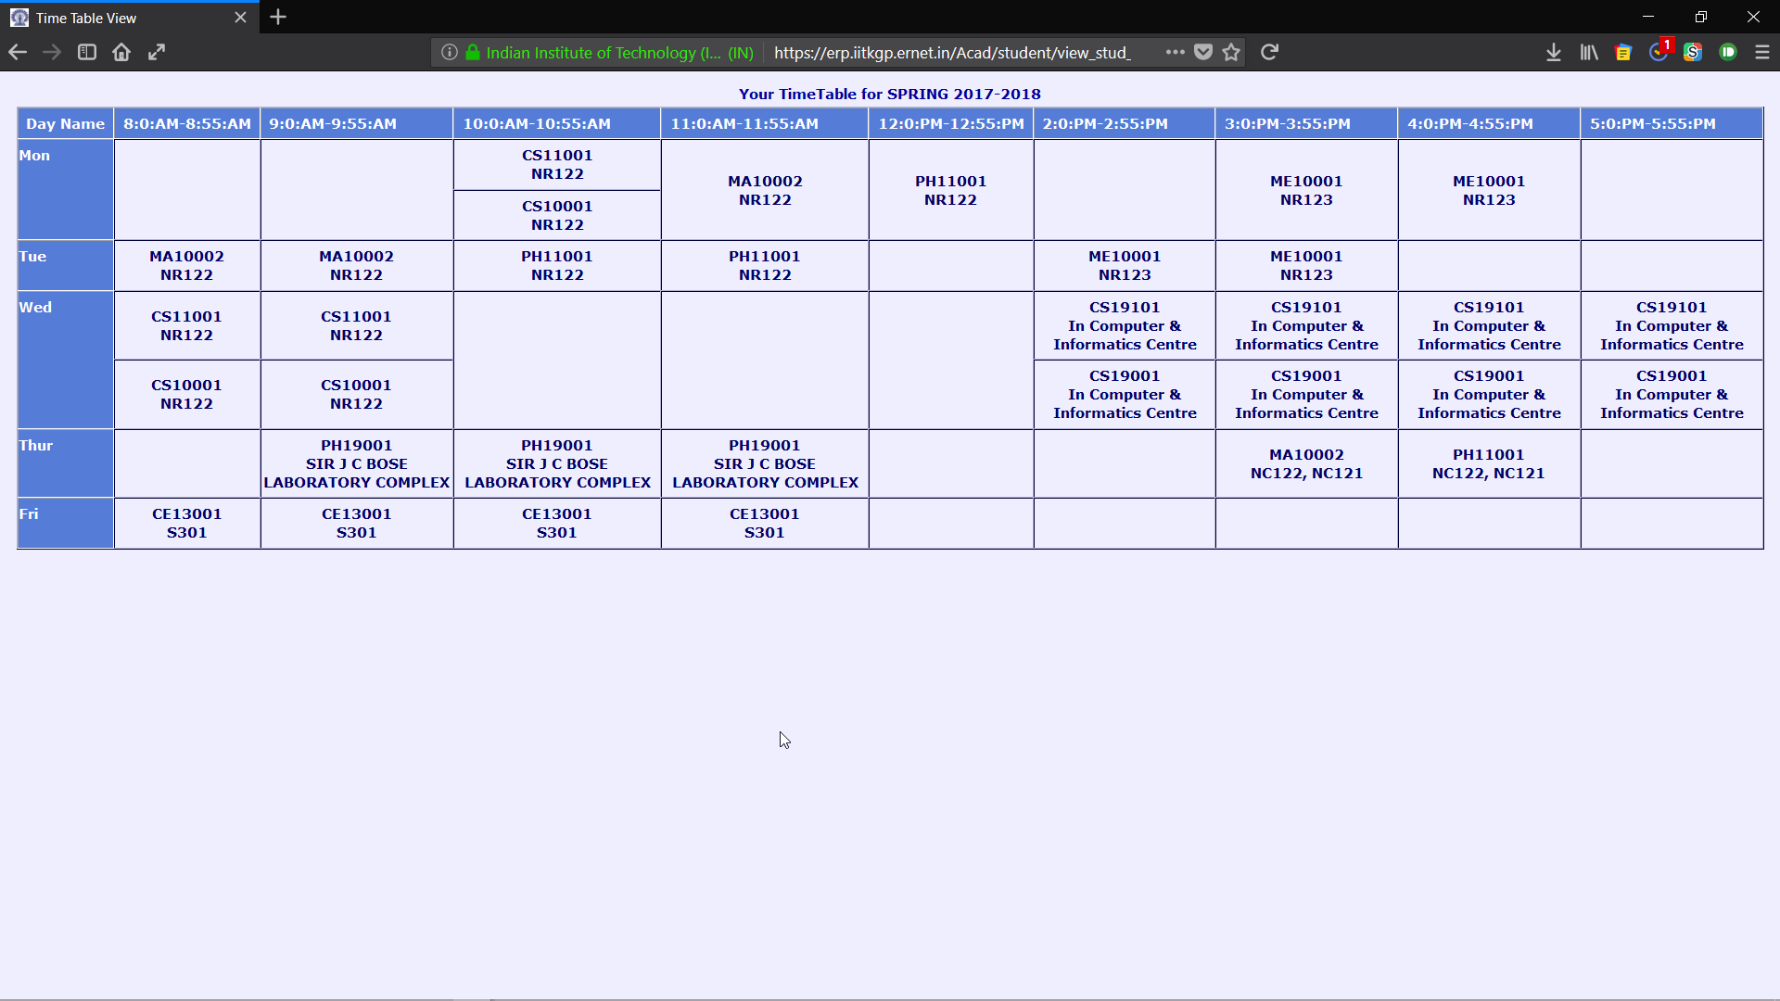Save page to Pocket

(1203, 53)
